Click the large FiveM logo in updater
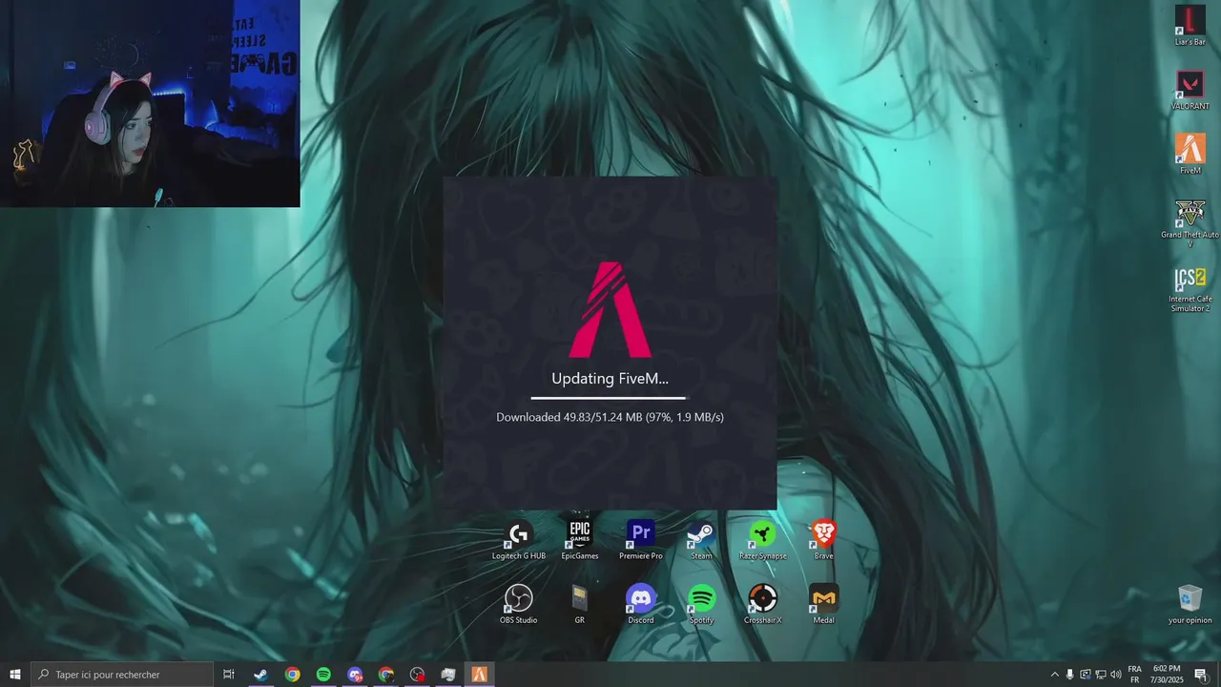Screen dimensions: 1221x687 click(610, 309)
